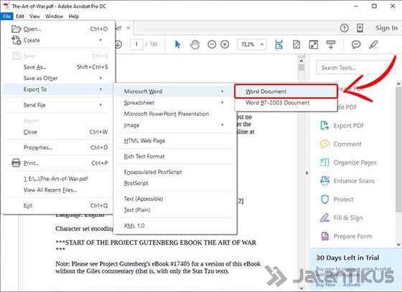Open the Comment tool in panel

[x=341, y=144]
